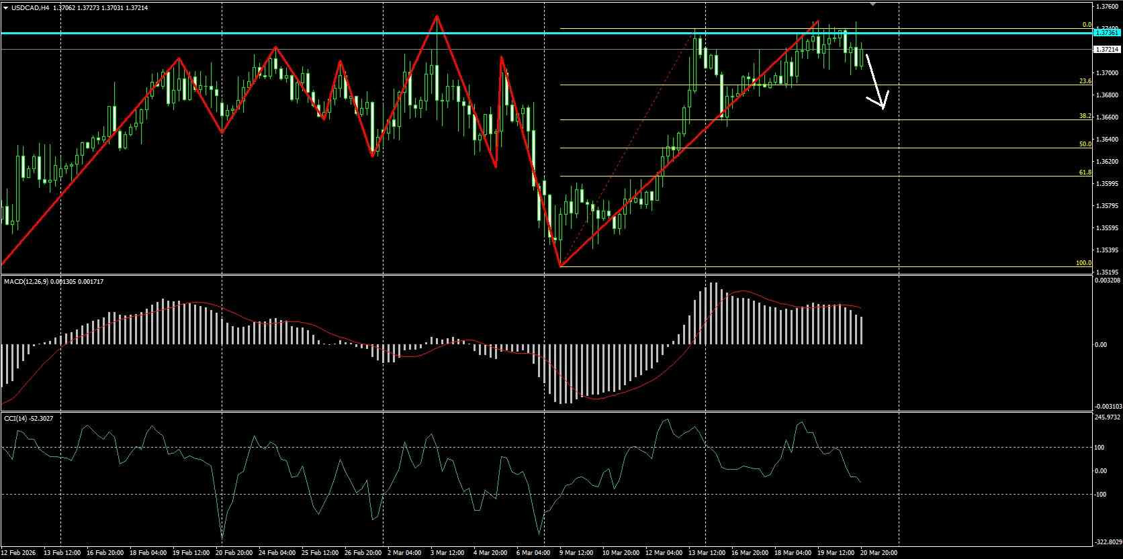Click the Fibonacci 50.0 level label
Screen dimensions: 1123x559
1085,144
